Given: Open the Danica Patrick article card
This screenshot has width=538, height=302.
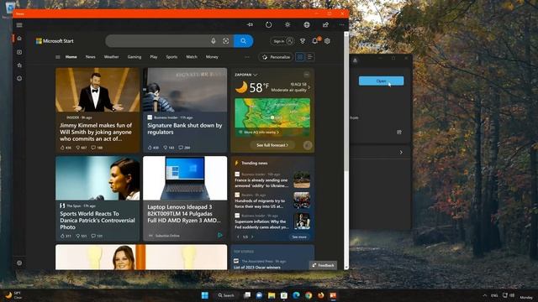Looking at the screenshot, I should pyautogui.click(x=98, y=199).
